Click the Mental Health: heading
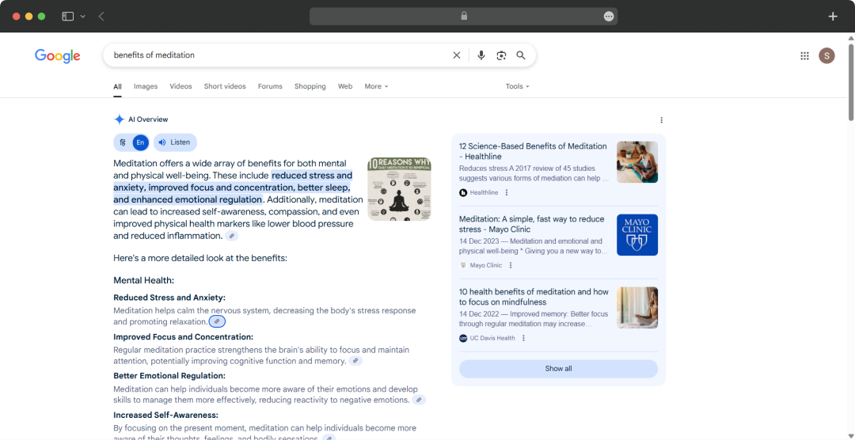This screenshot has width=855, height=440. coord(143,280)
